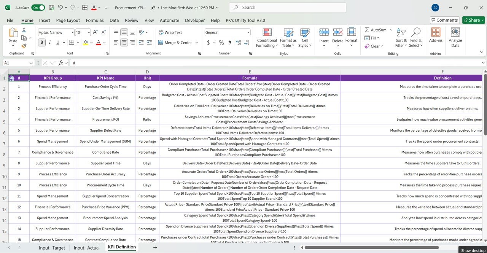Open the Sort & Filter menu
The image size is (487, 253).
pyautogui.click(x=401, y=37)
